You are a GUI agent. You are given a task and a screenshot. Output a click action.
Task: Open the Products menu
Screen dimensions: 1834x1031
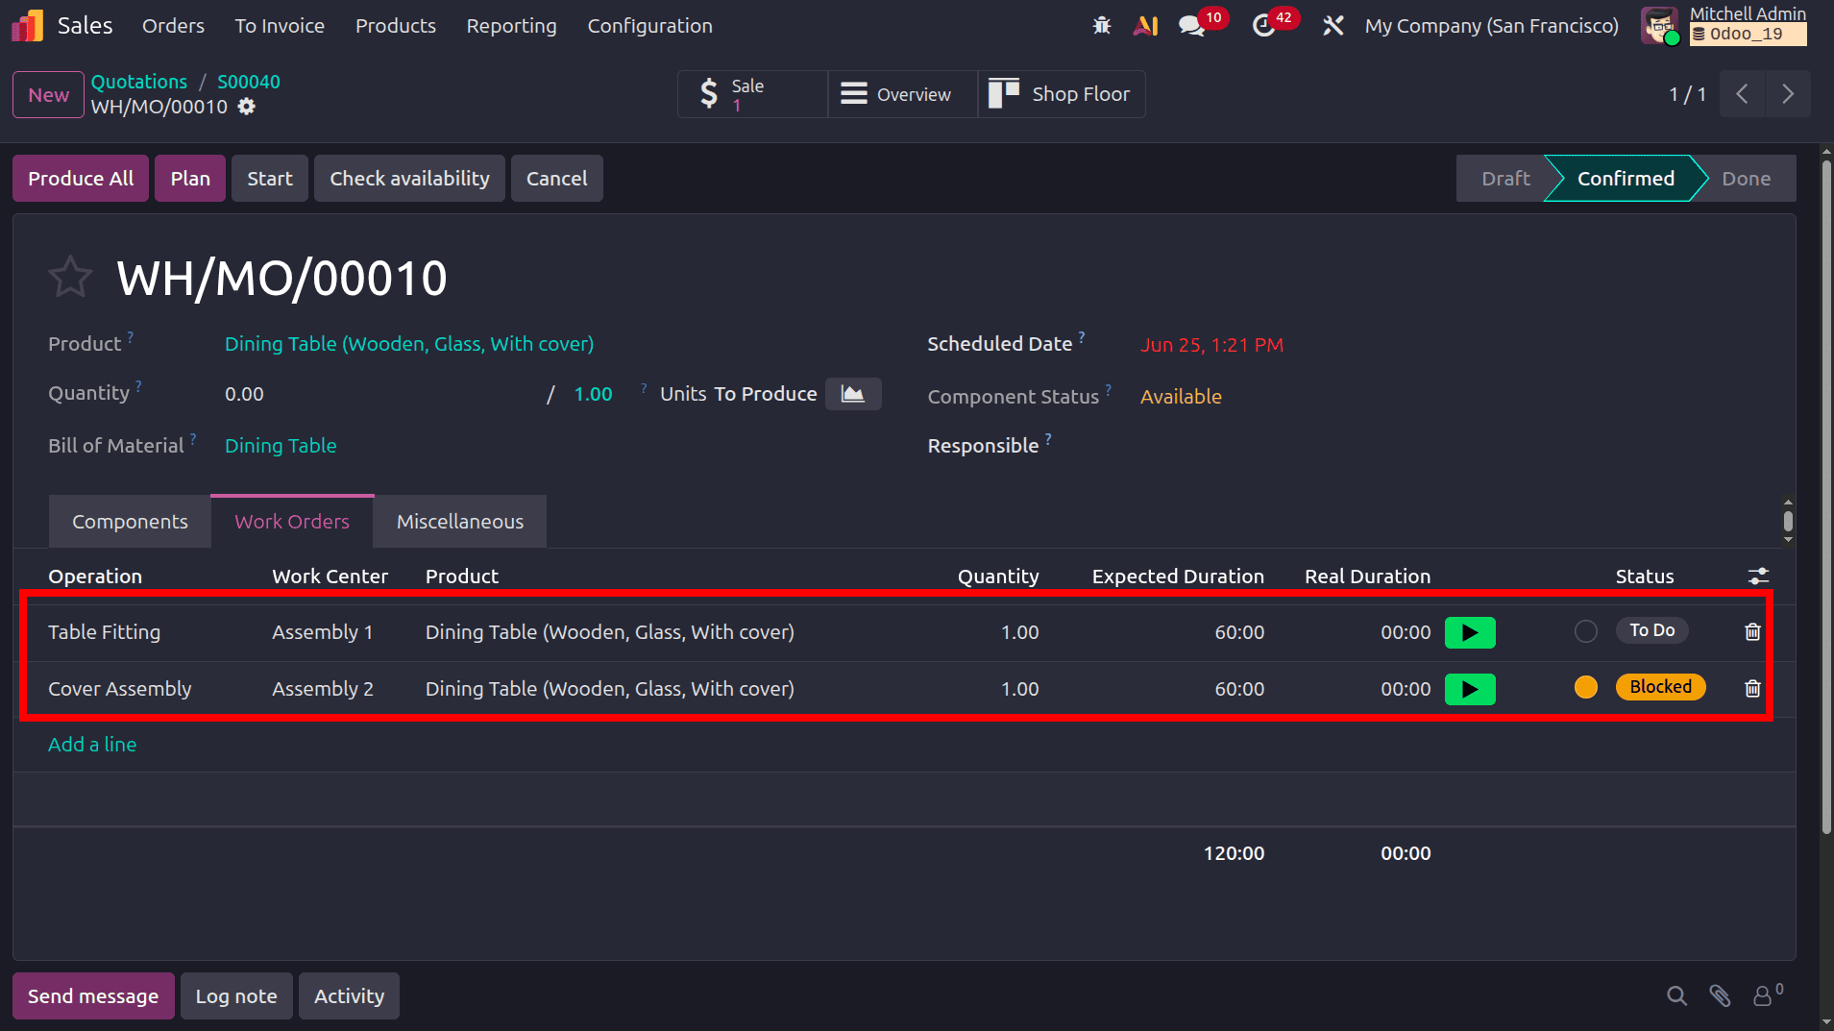coord(396,26)
